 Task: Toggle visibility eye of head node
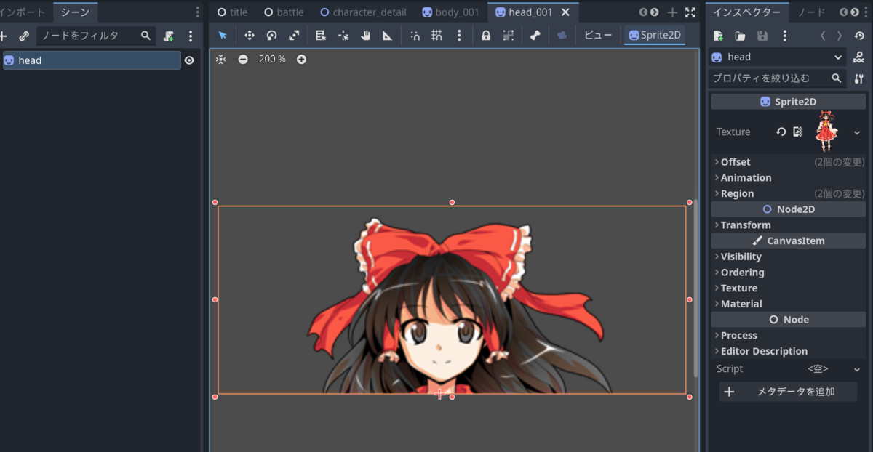189,60
